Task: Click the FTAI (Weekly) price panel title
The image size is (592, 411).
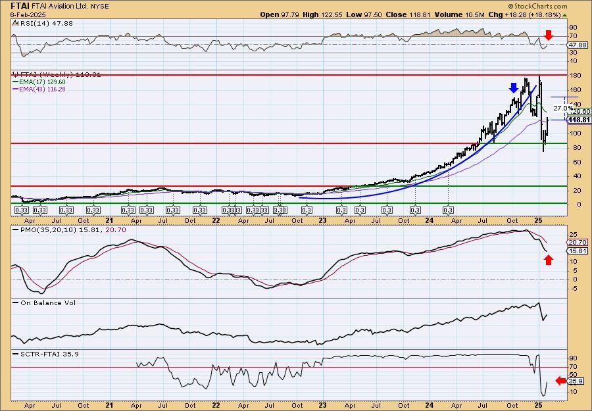Action: (x=59, y=75)
